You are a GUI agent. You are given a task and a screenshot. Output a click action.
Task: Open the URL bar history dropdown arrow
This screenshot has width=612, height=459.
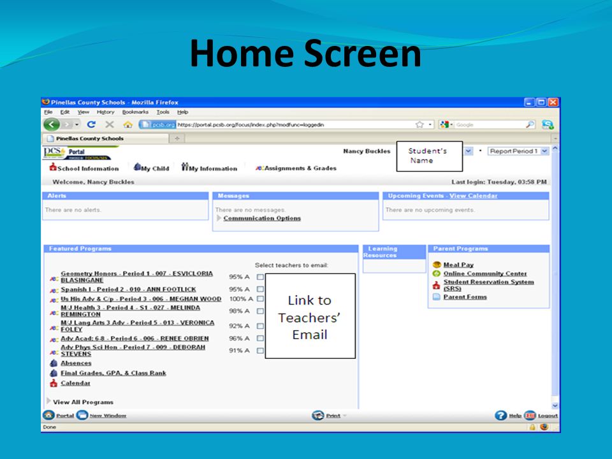pos(430,124)
